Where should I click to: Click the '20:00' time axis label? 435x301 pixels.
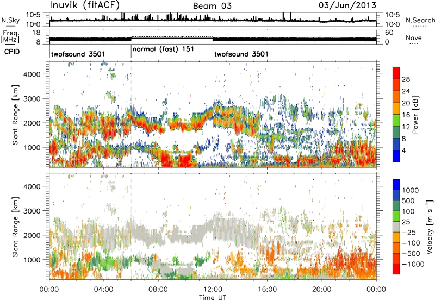[x=321, y=290]
